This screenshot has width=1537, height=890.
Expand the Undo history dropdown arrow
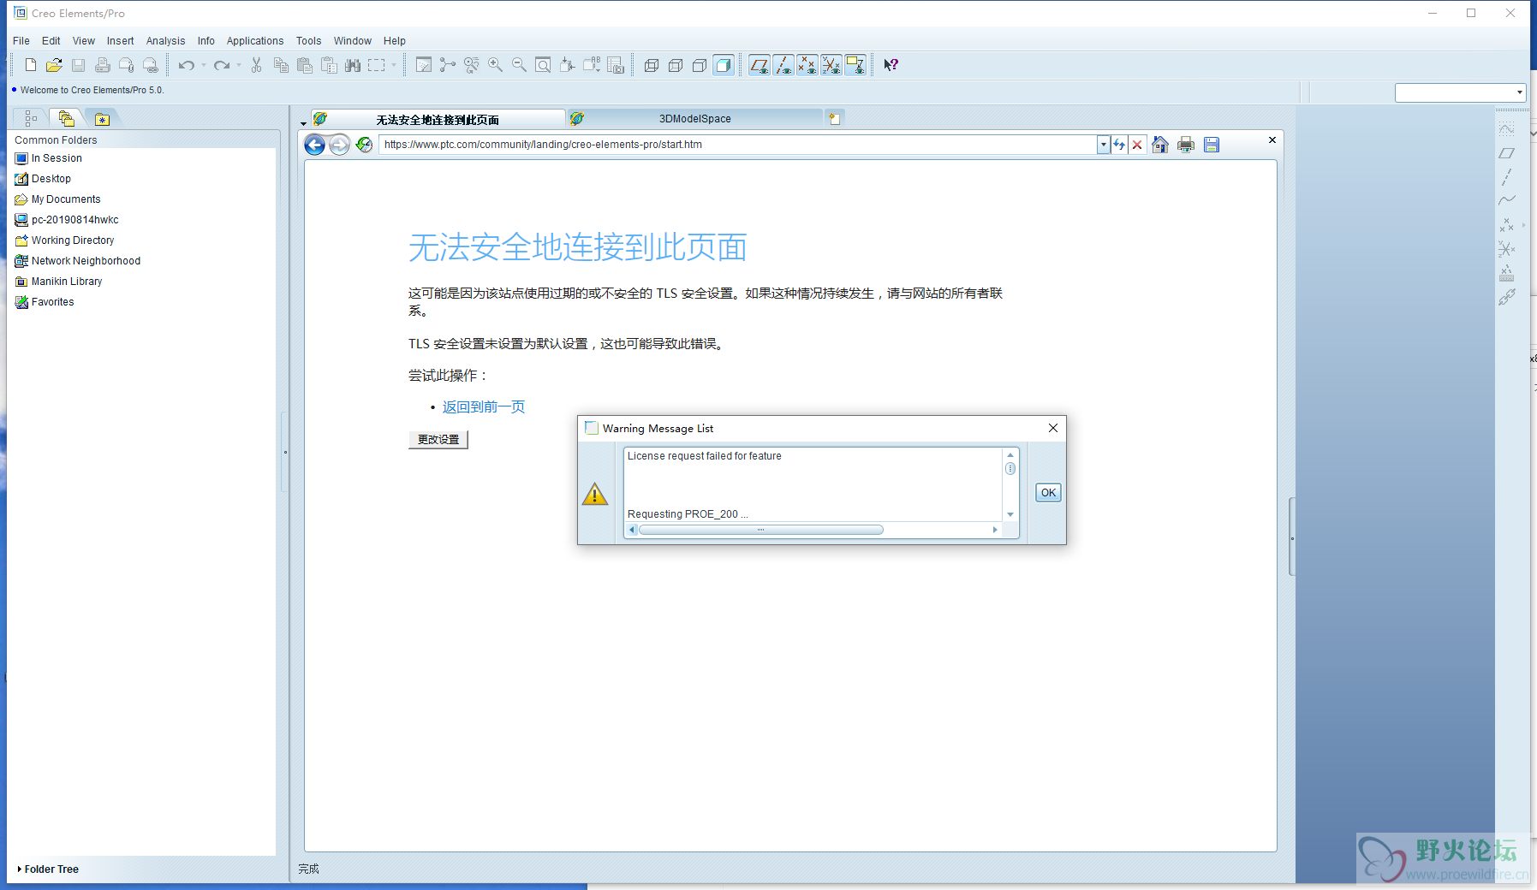[x=204, y=65]
